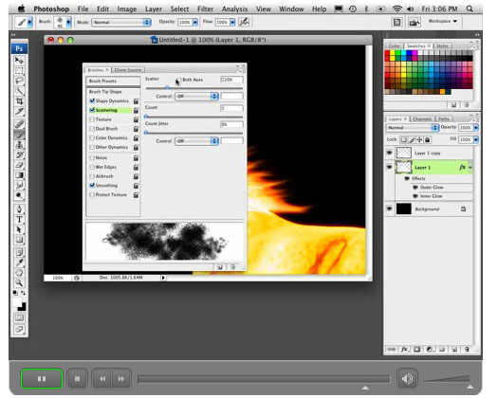Select the Move tool
The image size is (497, 398).
(19, 60)
